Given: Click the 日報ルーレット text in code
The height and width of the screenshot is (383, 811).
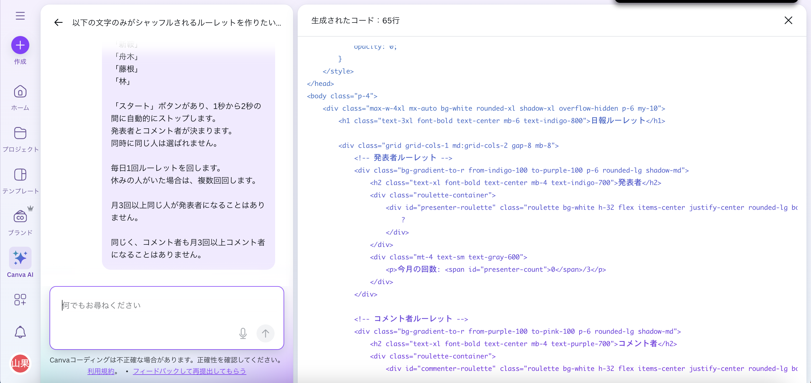Looking at the screenshot, I should [618, 121].
